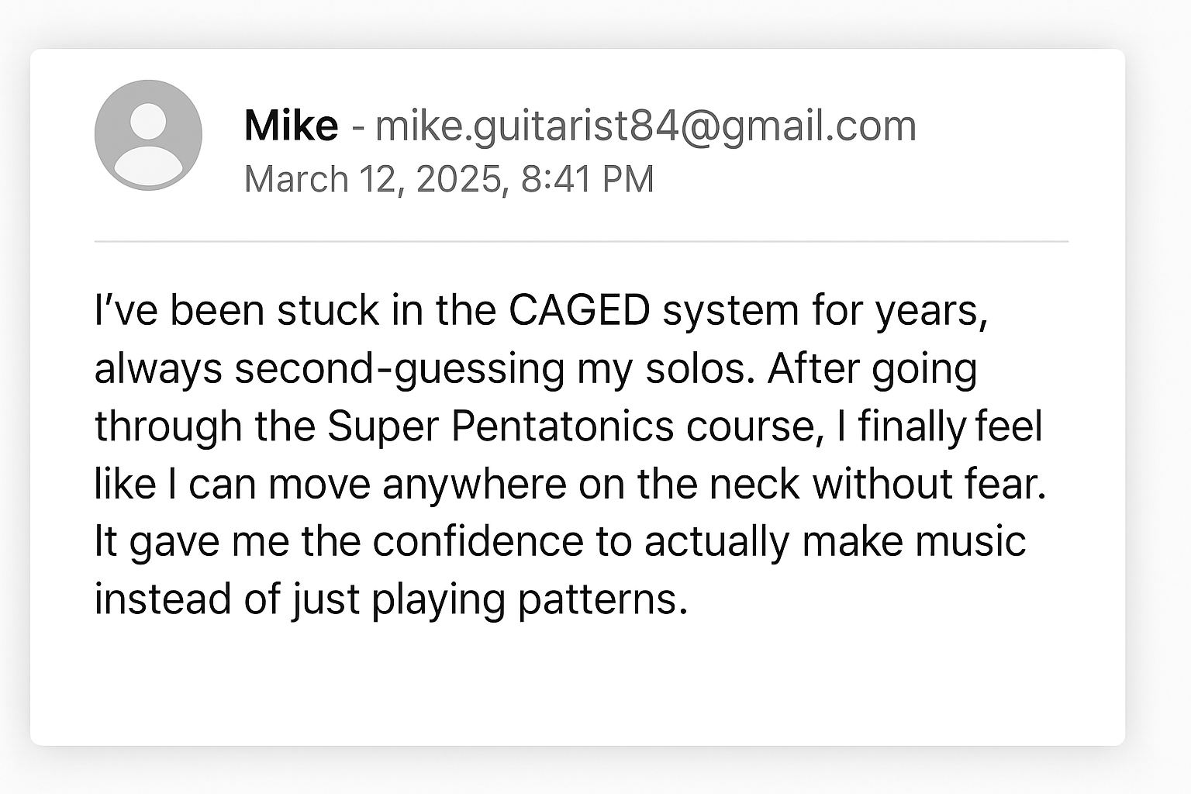Image resolution: width=1191 pixels, height=794 pixels.
Task: Click the horizontal divider below the header
Action: click(x=582, y=242)
